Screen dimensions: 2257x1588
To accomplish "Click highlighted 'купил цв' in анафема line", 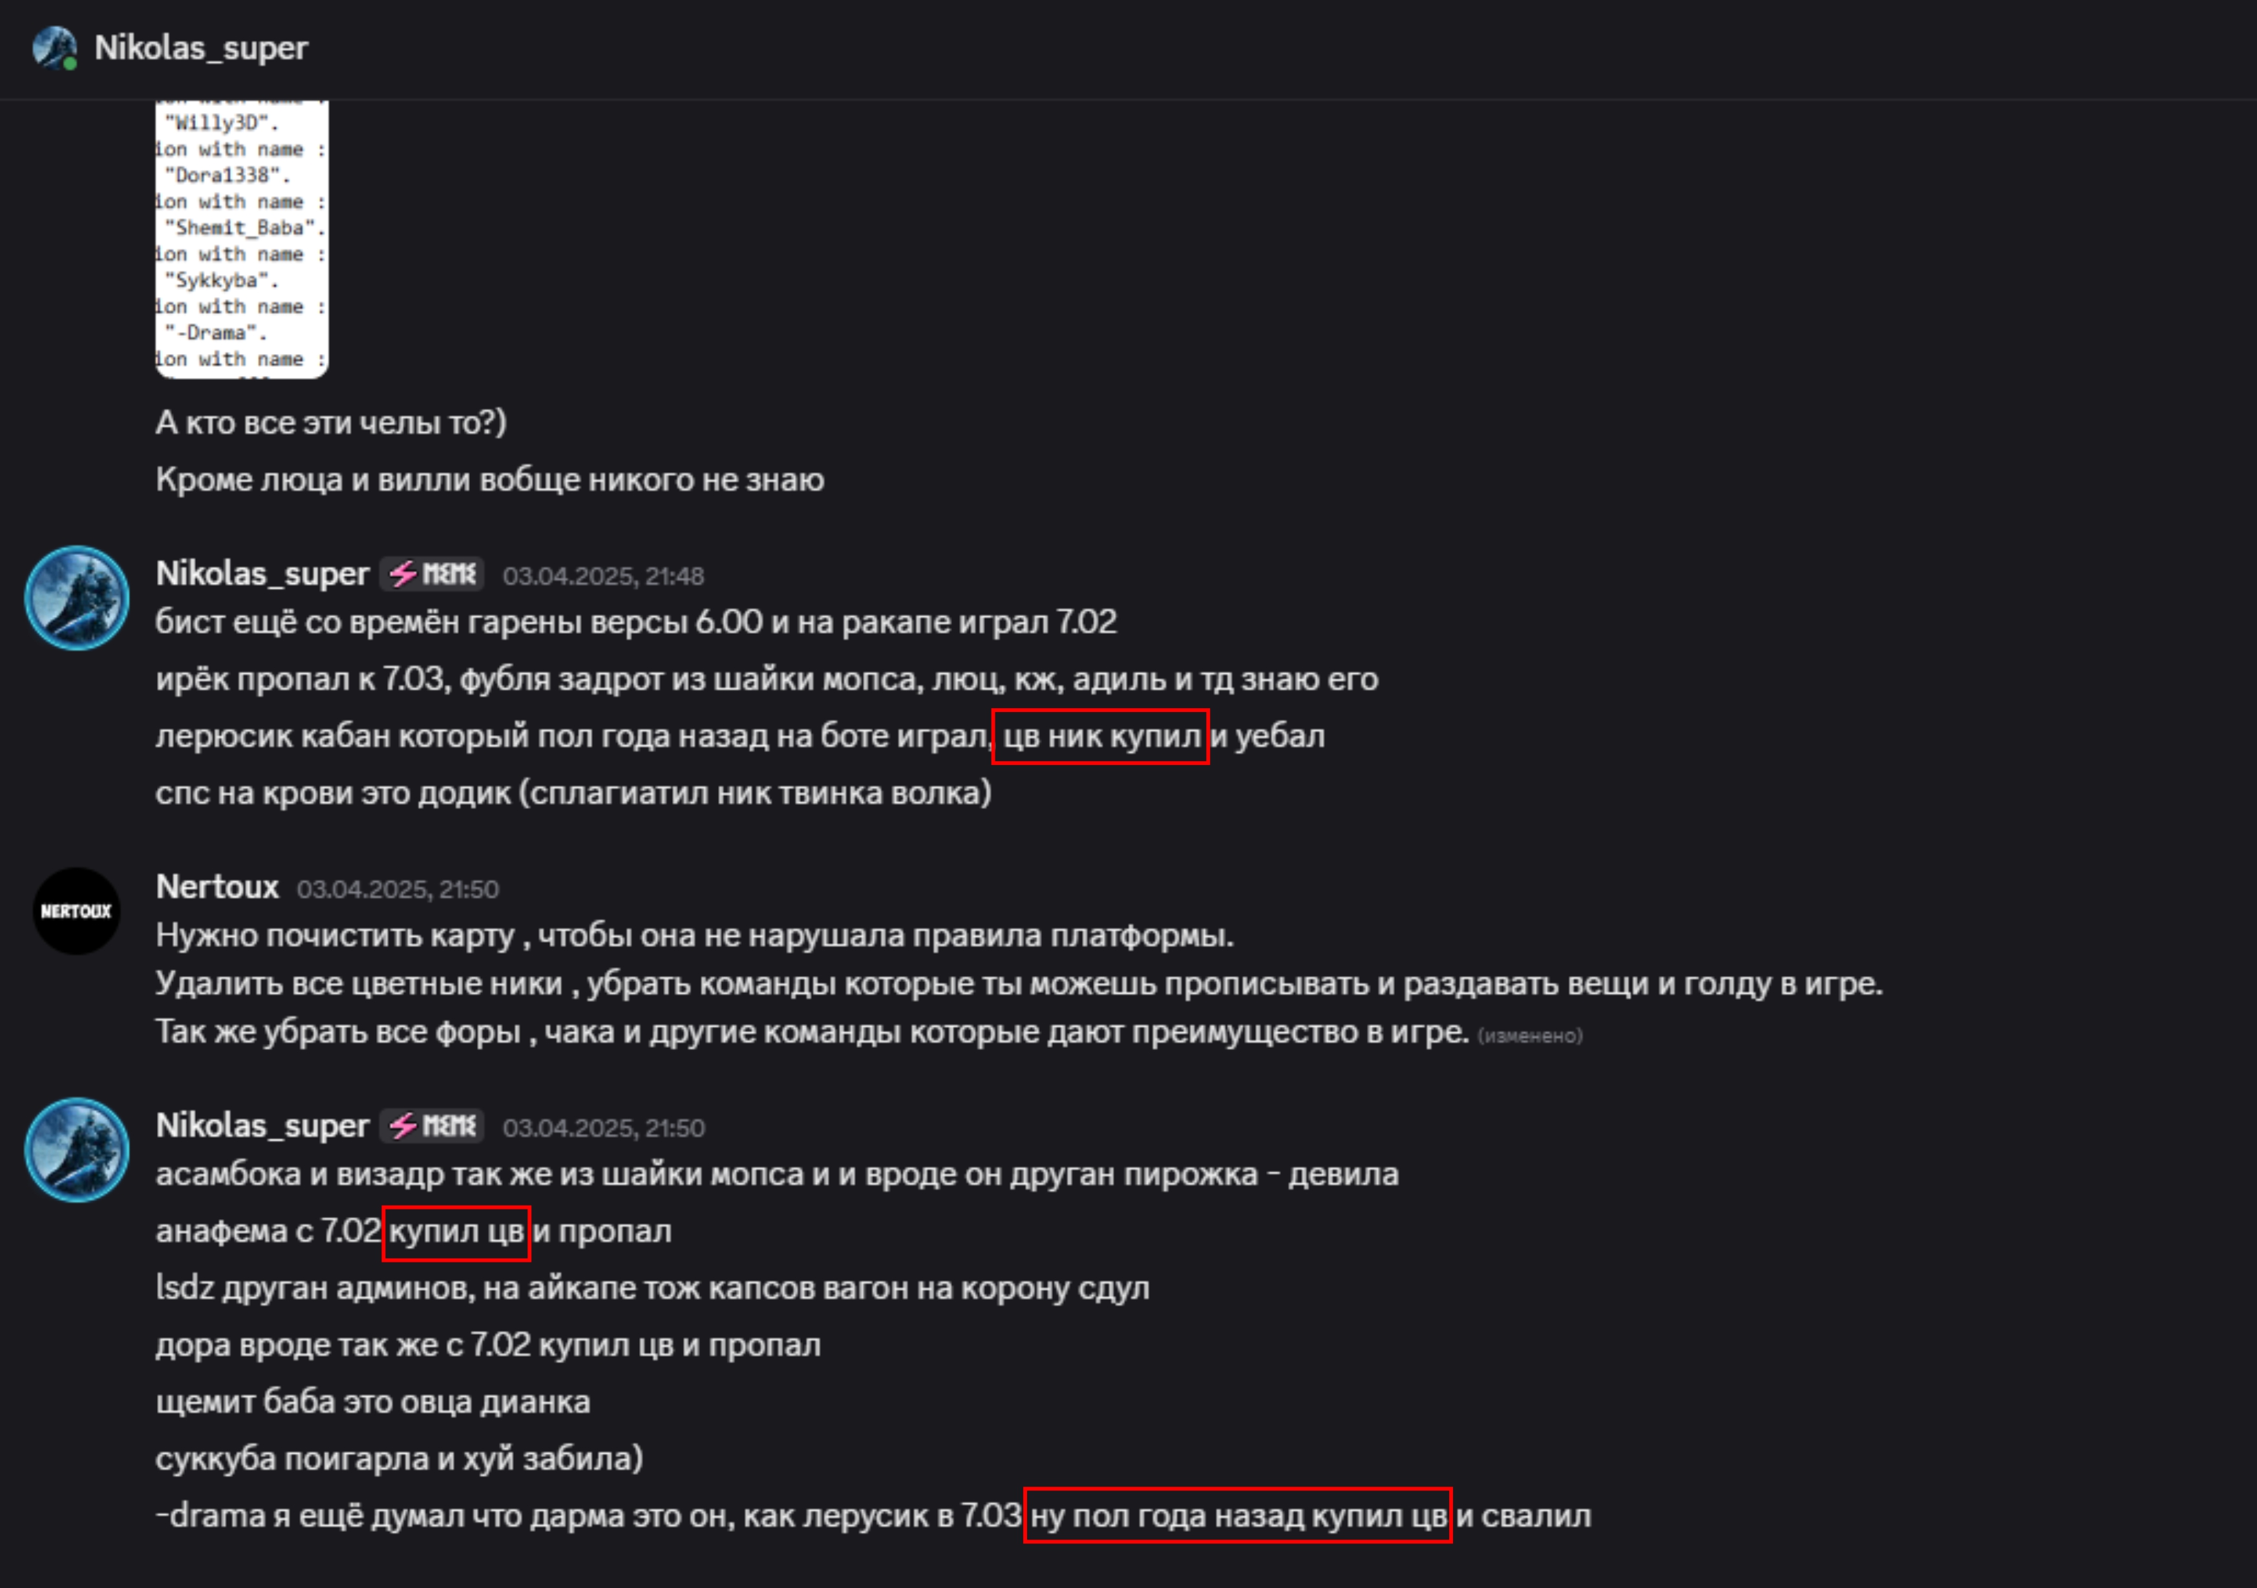I will (x=456, y=1232).
